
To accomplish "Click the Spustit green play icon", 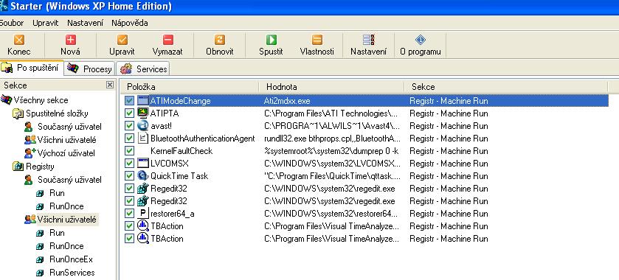I will point(272,40).
